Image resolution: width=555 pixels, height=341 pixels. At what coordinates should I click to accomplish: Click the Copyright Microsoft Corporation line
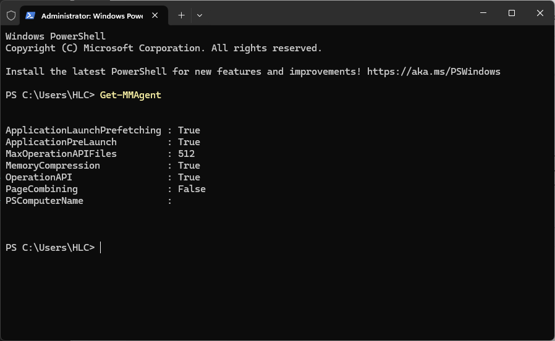pyautogui.click(x=164, y=48)
